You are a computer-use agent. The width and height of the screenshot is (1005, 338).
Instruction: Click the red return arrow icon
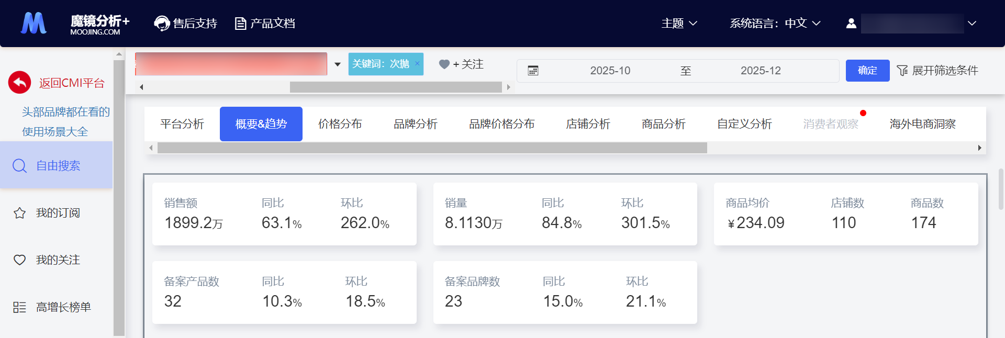20,83
